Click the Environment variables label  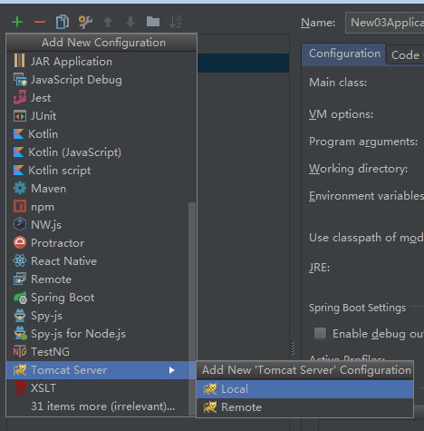(x=366, y=196)
